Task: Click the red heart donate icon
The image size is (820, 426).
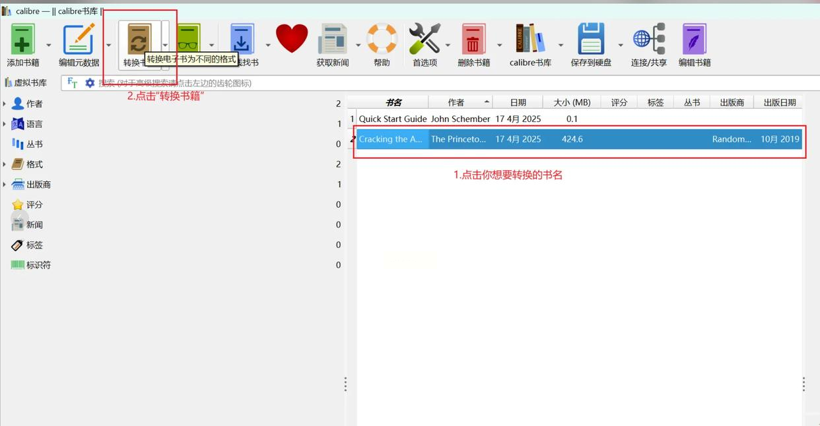Action: pos(292,38)
